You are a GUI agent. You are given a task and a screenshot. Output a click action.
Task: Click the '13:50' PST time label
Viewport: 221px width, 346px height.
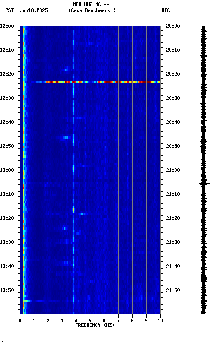click(7, 290)
